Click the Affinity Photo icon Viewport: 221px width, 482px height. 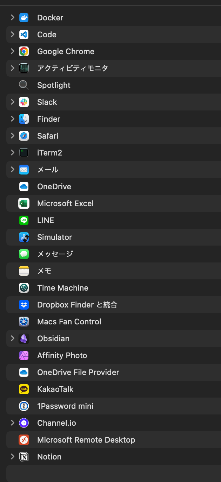pyautogui.click(x=24, y=355)
